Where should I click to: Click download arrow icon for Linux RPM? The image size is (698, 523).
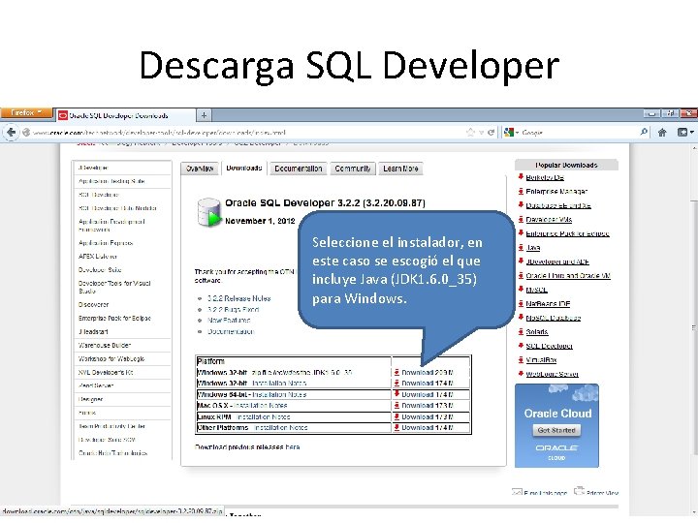click(x=397, y=416)
